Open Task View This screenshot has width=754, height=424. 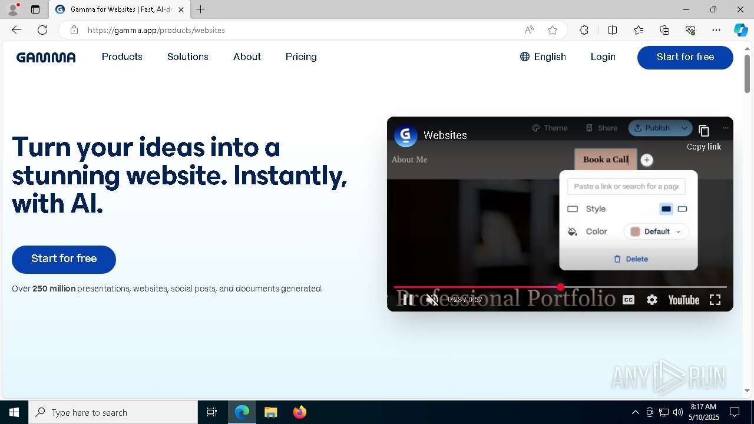pos(212,412)
